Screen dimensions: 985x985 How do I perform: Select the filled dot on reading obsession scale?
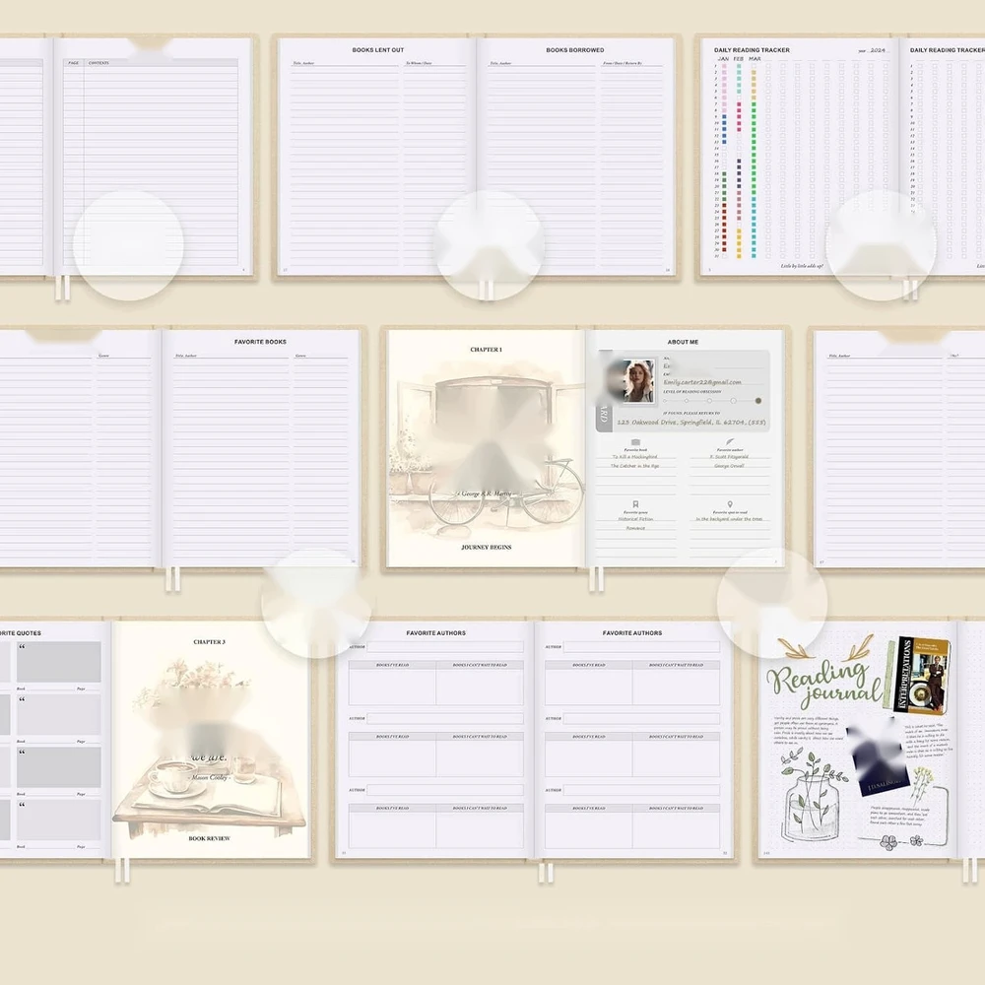tap(758, 400)
